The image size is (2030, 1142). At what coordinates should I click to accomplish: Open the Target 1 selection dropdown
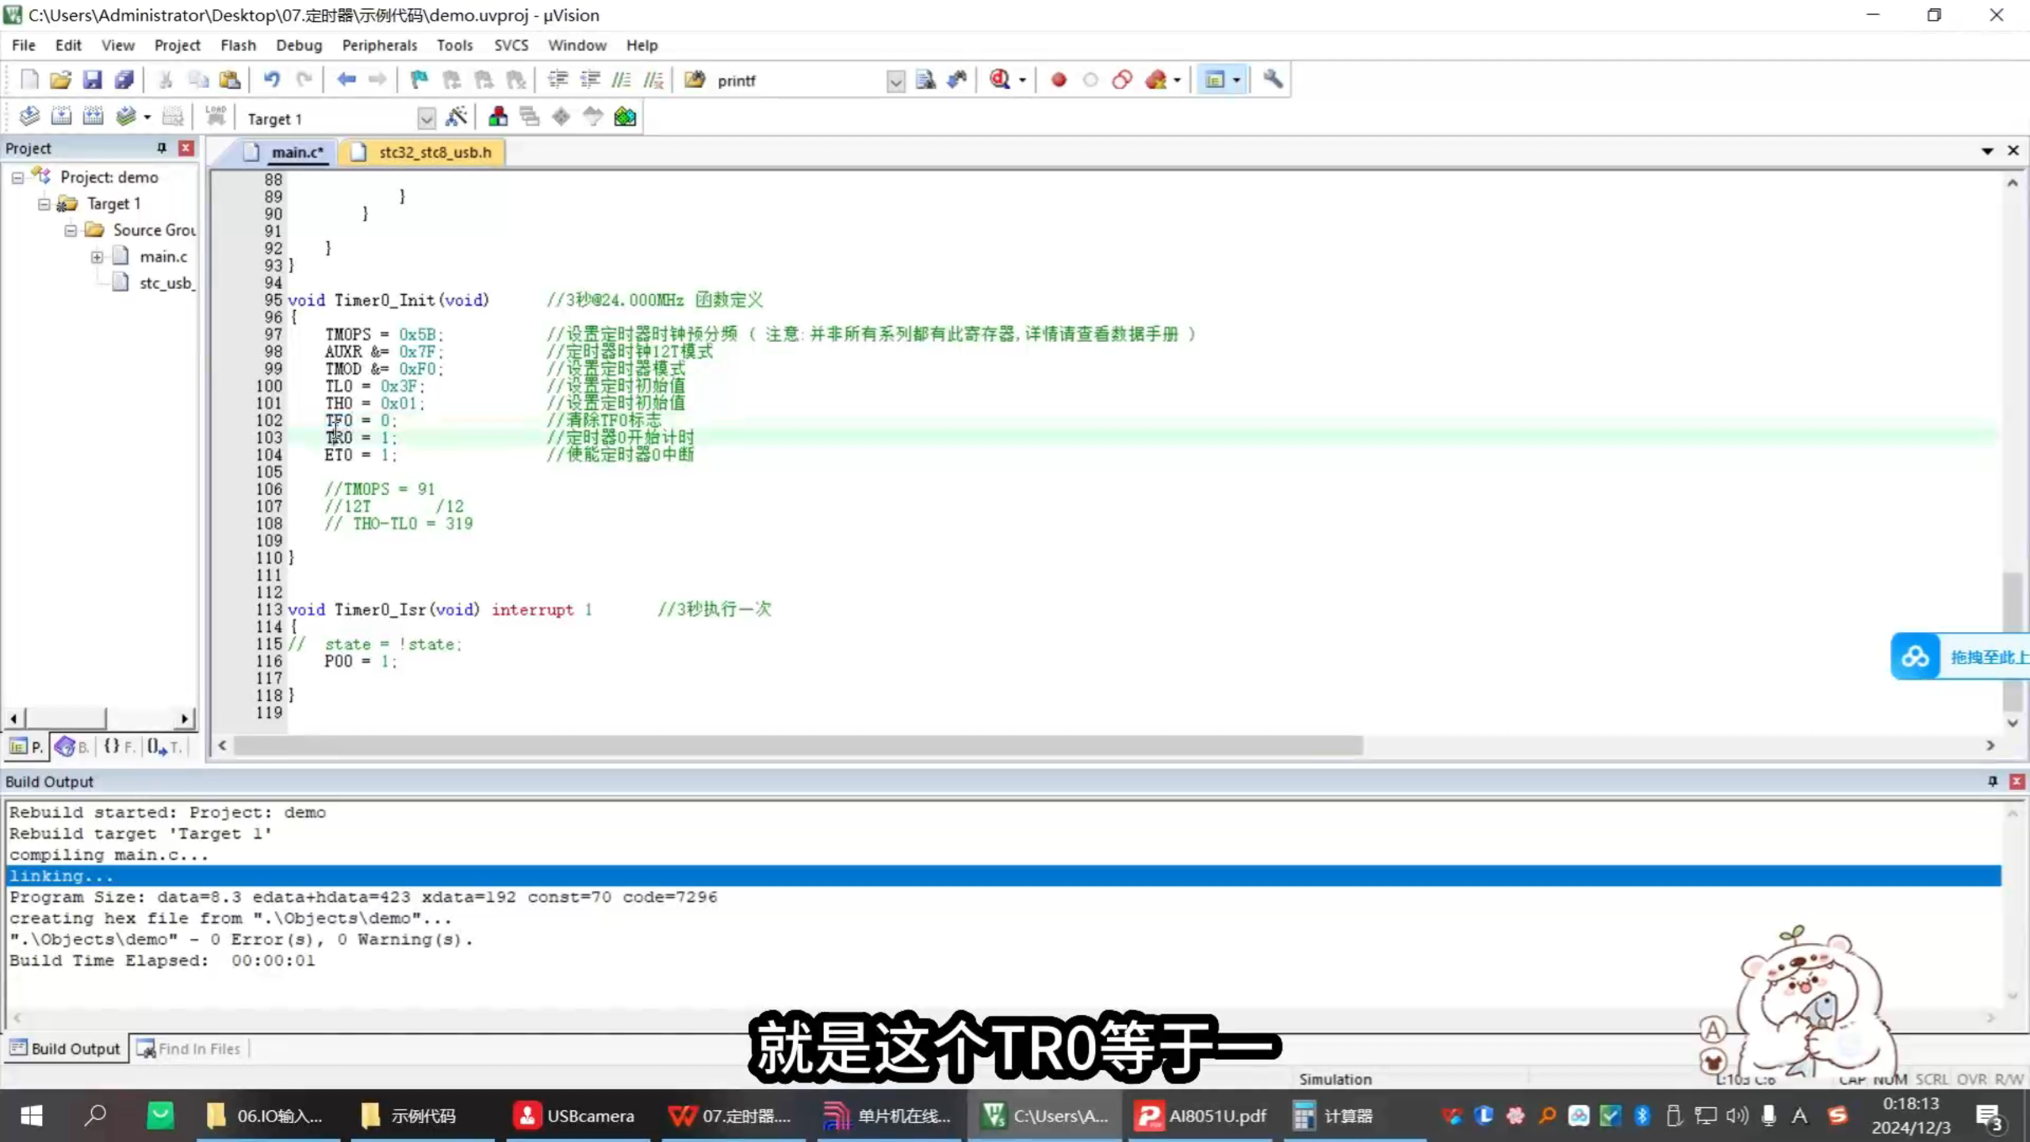pyautogui.click(x=427, y=117)
